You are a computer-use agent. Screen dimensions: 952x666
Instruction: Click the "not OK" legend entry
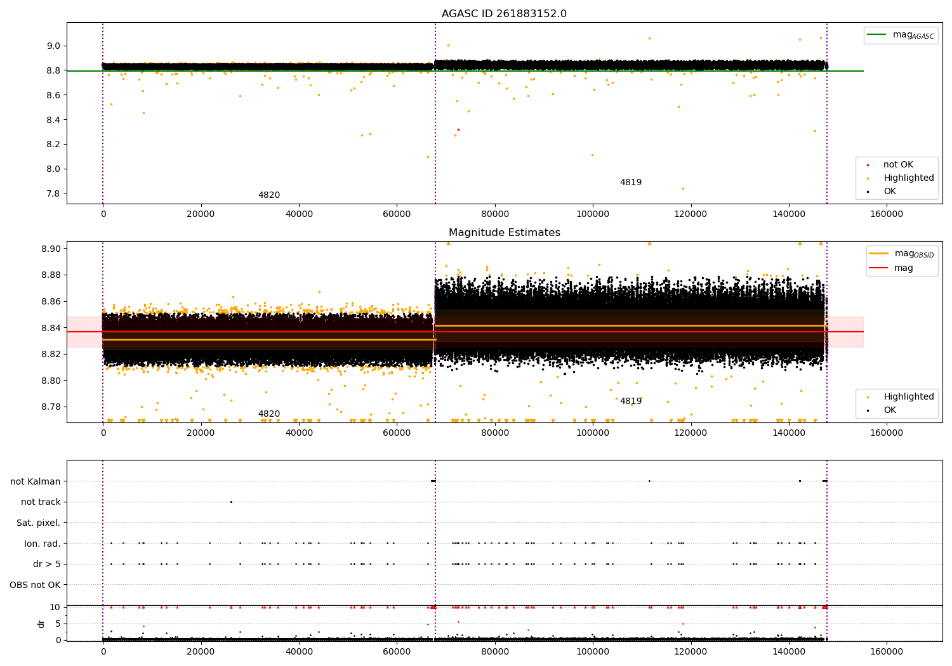(898, 165)
